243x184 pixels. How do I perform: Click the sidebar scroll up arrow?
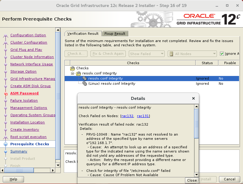58,30
